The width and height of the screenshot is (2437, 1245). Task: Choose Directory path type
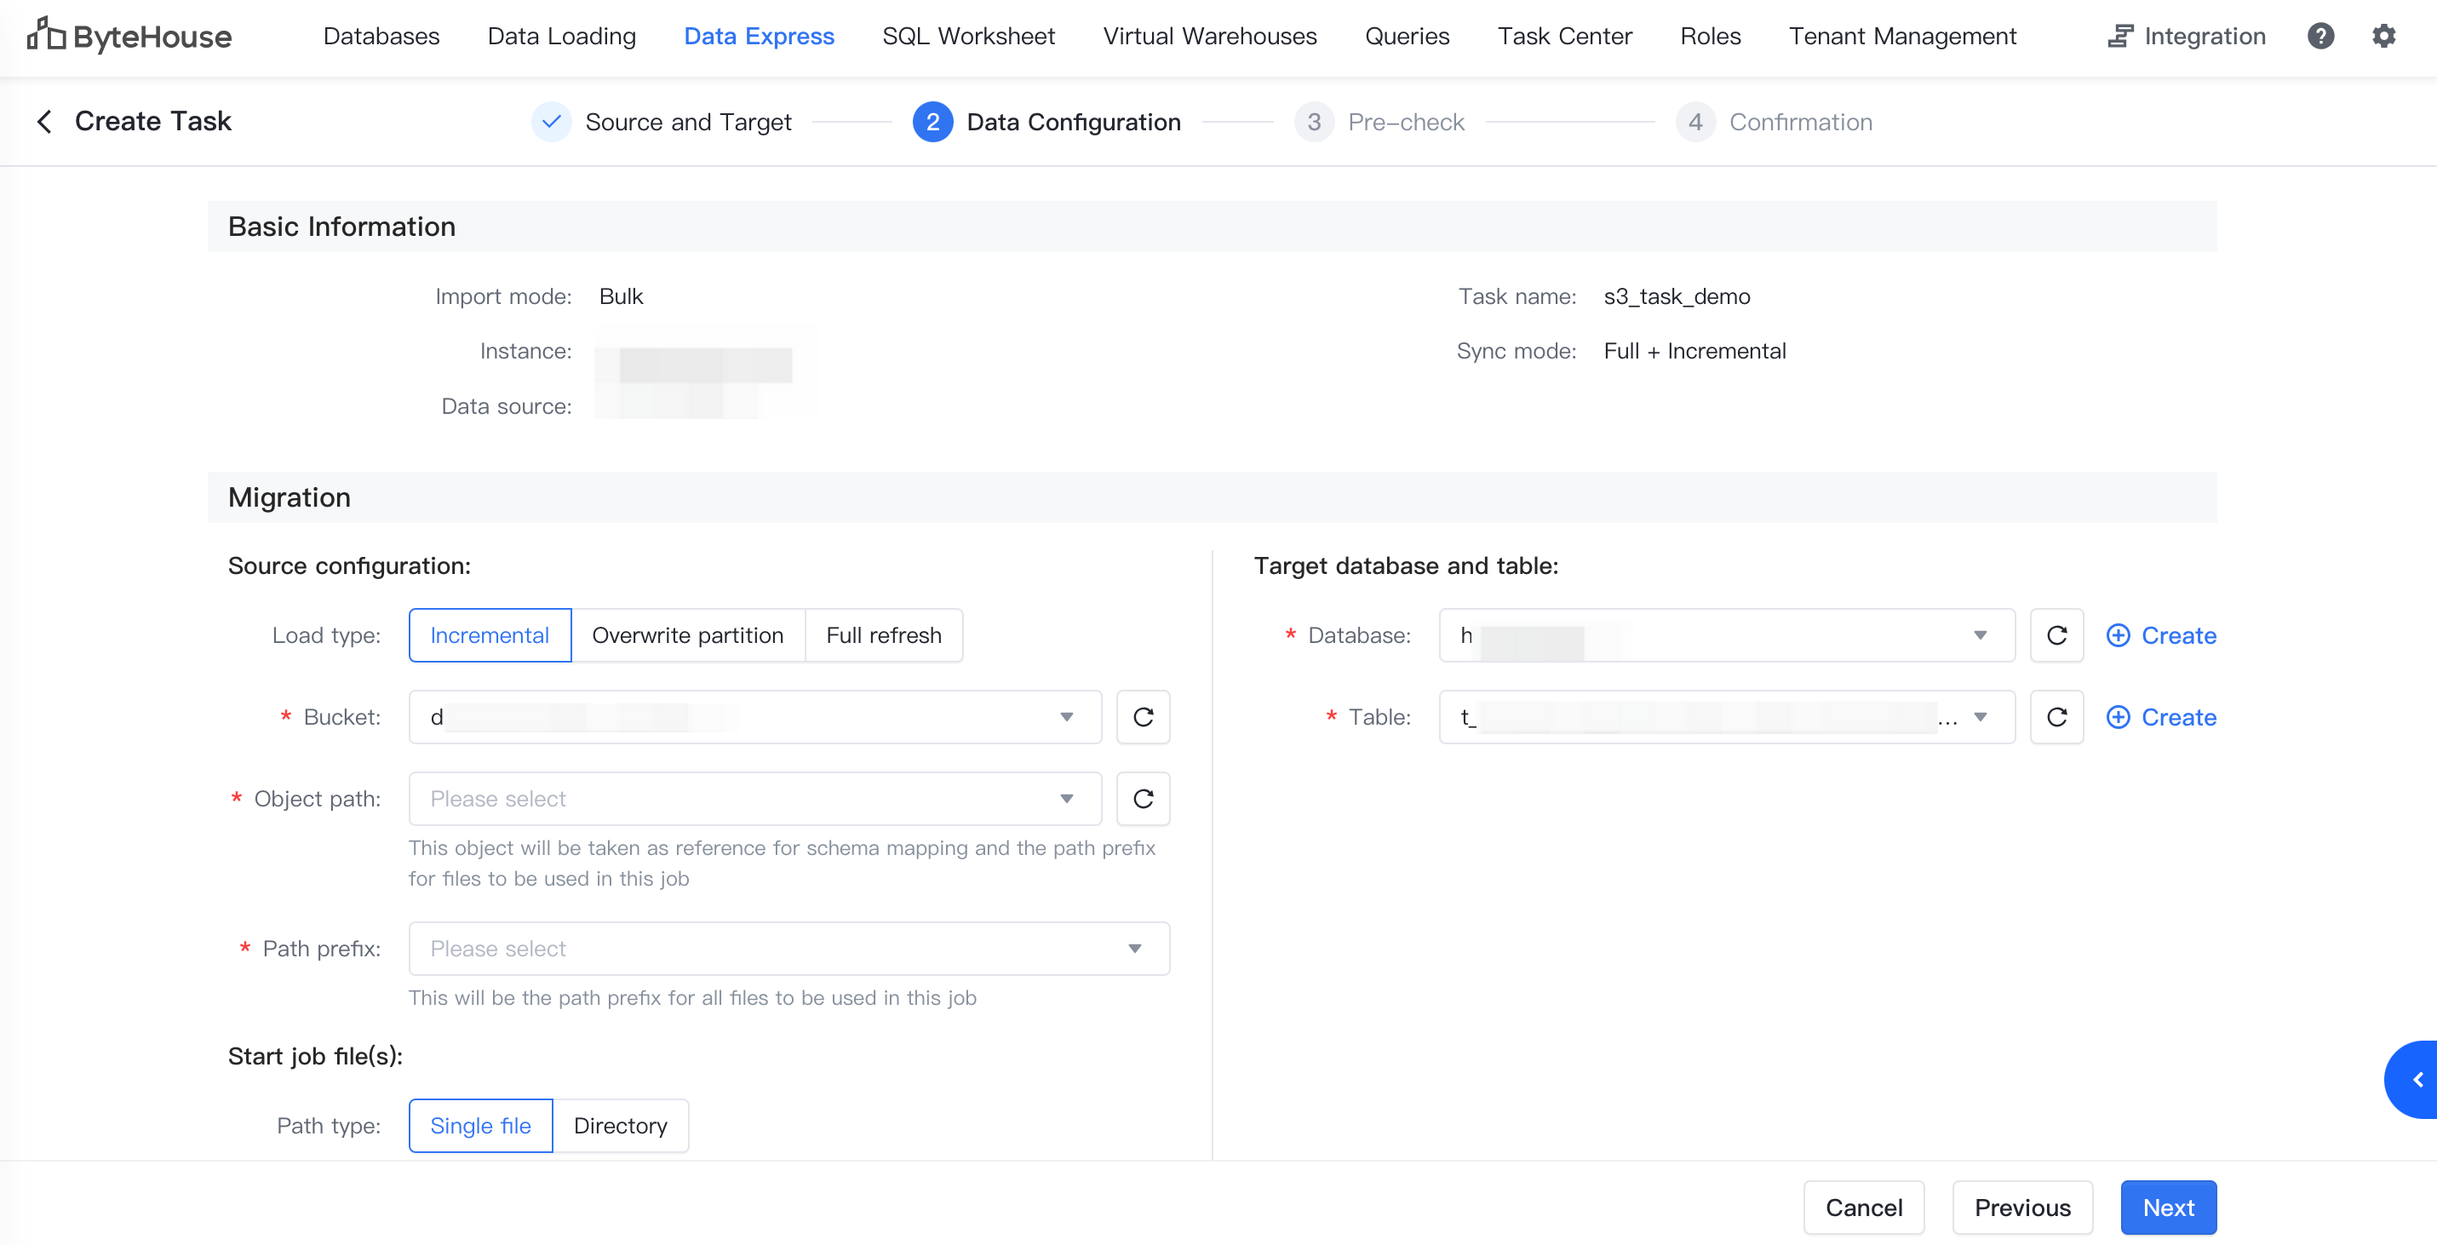click(x=621, y=1125)
